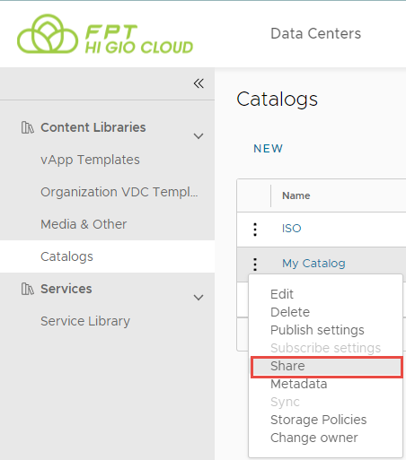Screen dimensions: 406x460
Task: Collapse the Content Libraries section chevron
Action: tap(199, 136)
